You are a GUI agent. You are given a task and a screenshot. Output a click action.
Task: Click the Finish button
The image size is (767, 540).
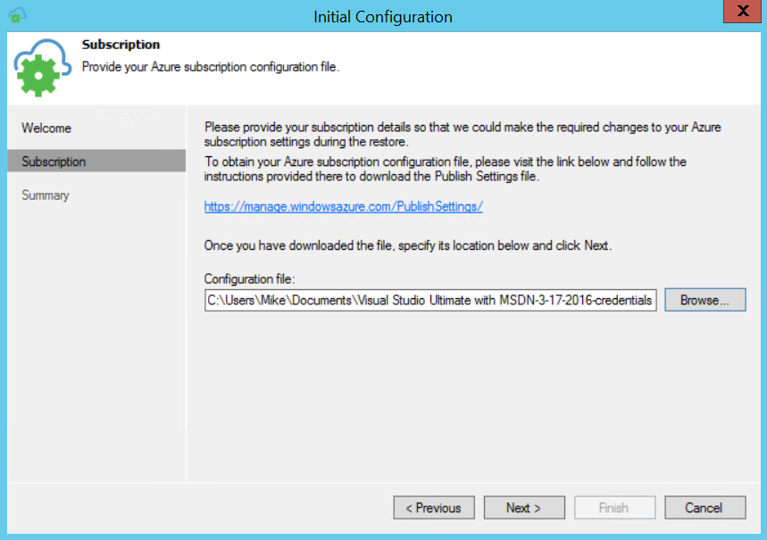click(x=615, y=508)
